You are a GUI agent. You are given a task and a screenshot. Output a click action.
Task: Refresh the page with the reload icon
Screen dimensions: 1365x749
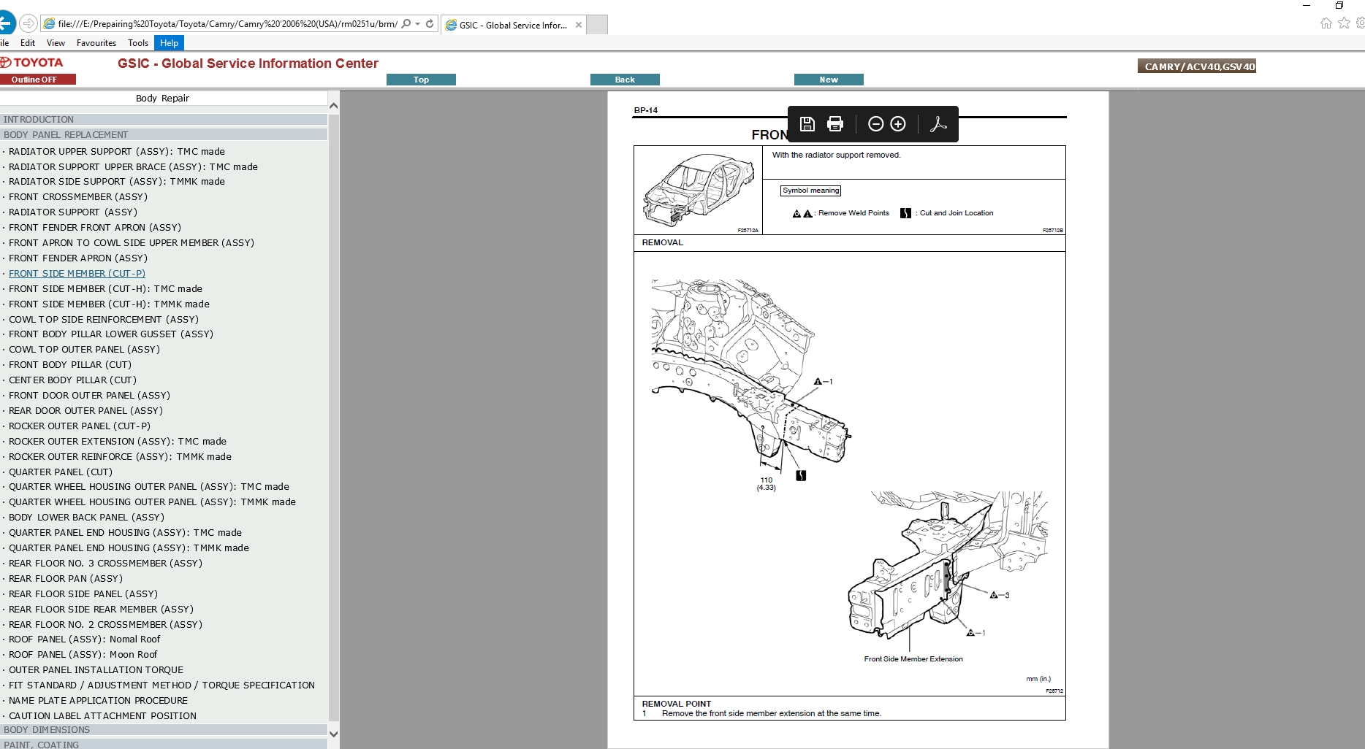430,23
